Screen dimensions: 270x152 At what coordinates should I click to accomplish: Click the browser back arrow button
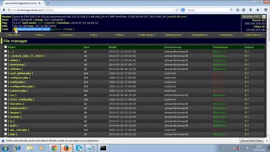[x=4, y=10]
